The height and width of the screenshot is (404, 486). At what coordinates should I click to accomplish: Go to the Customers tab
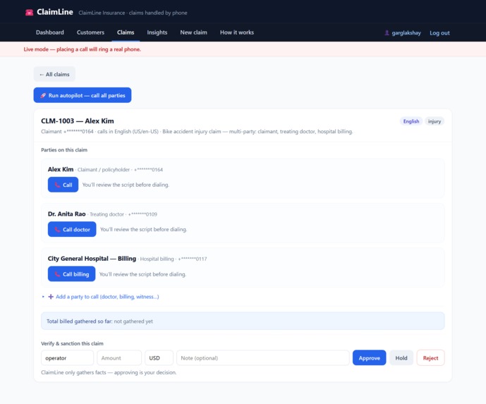click(x=90, y=32)
